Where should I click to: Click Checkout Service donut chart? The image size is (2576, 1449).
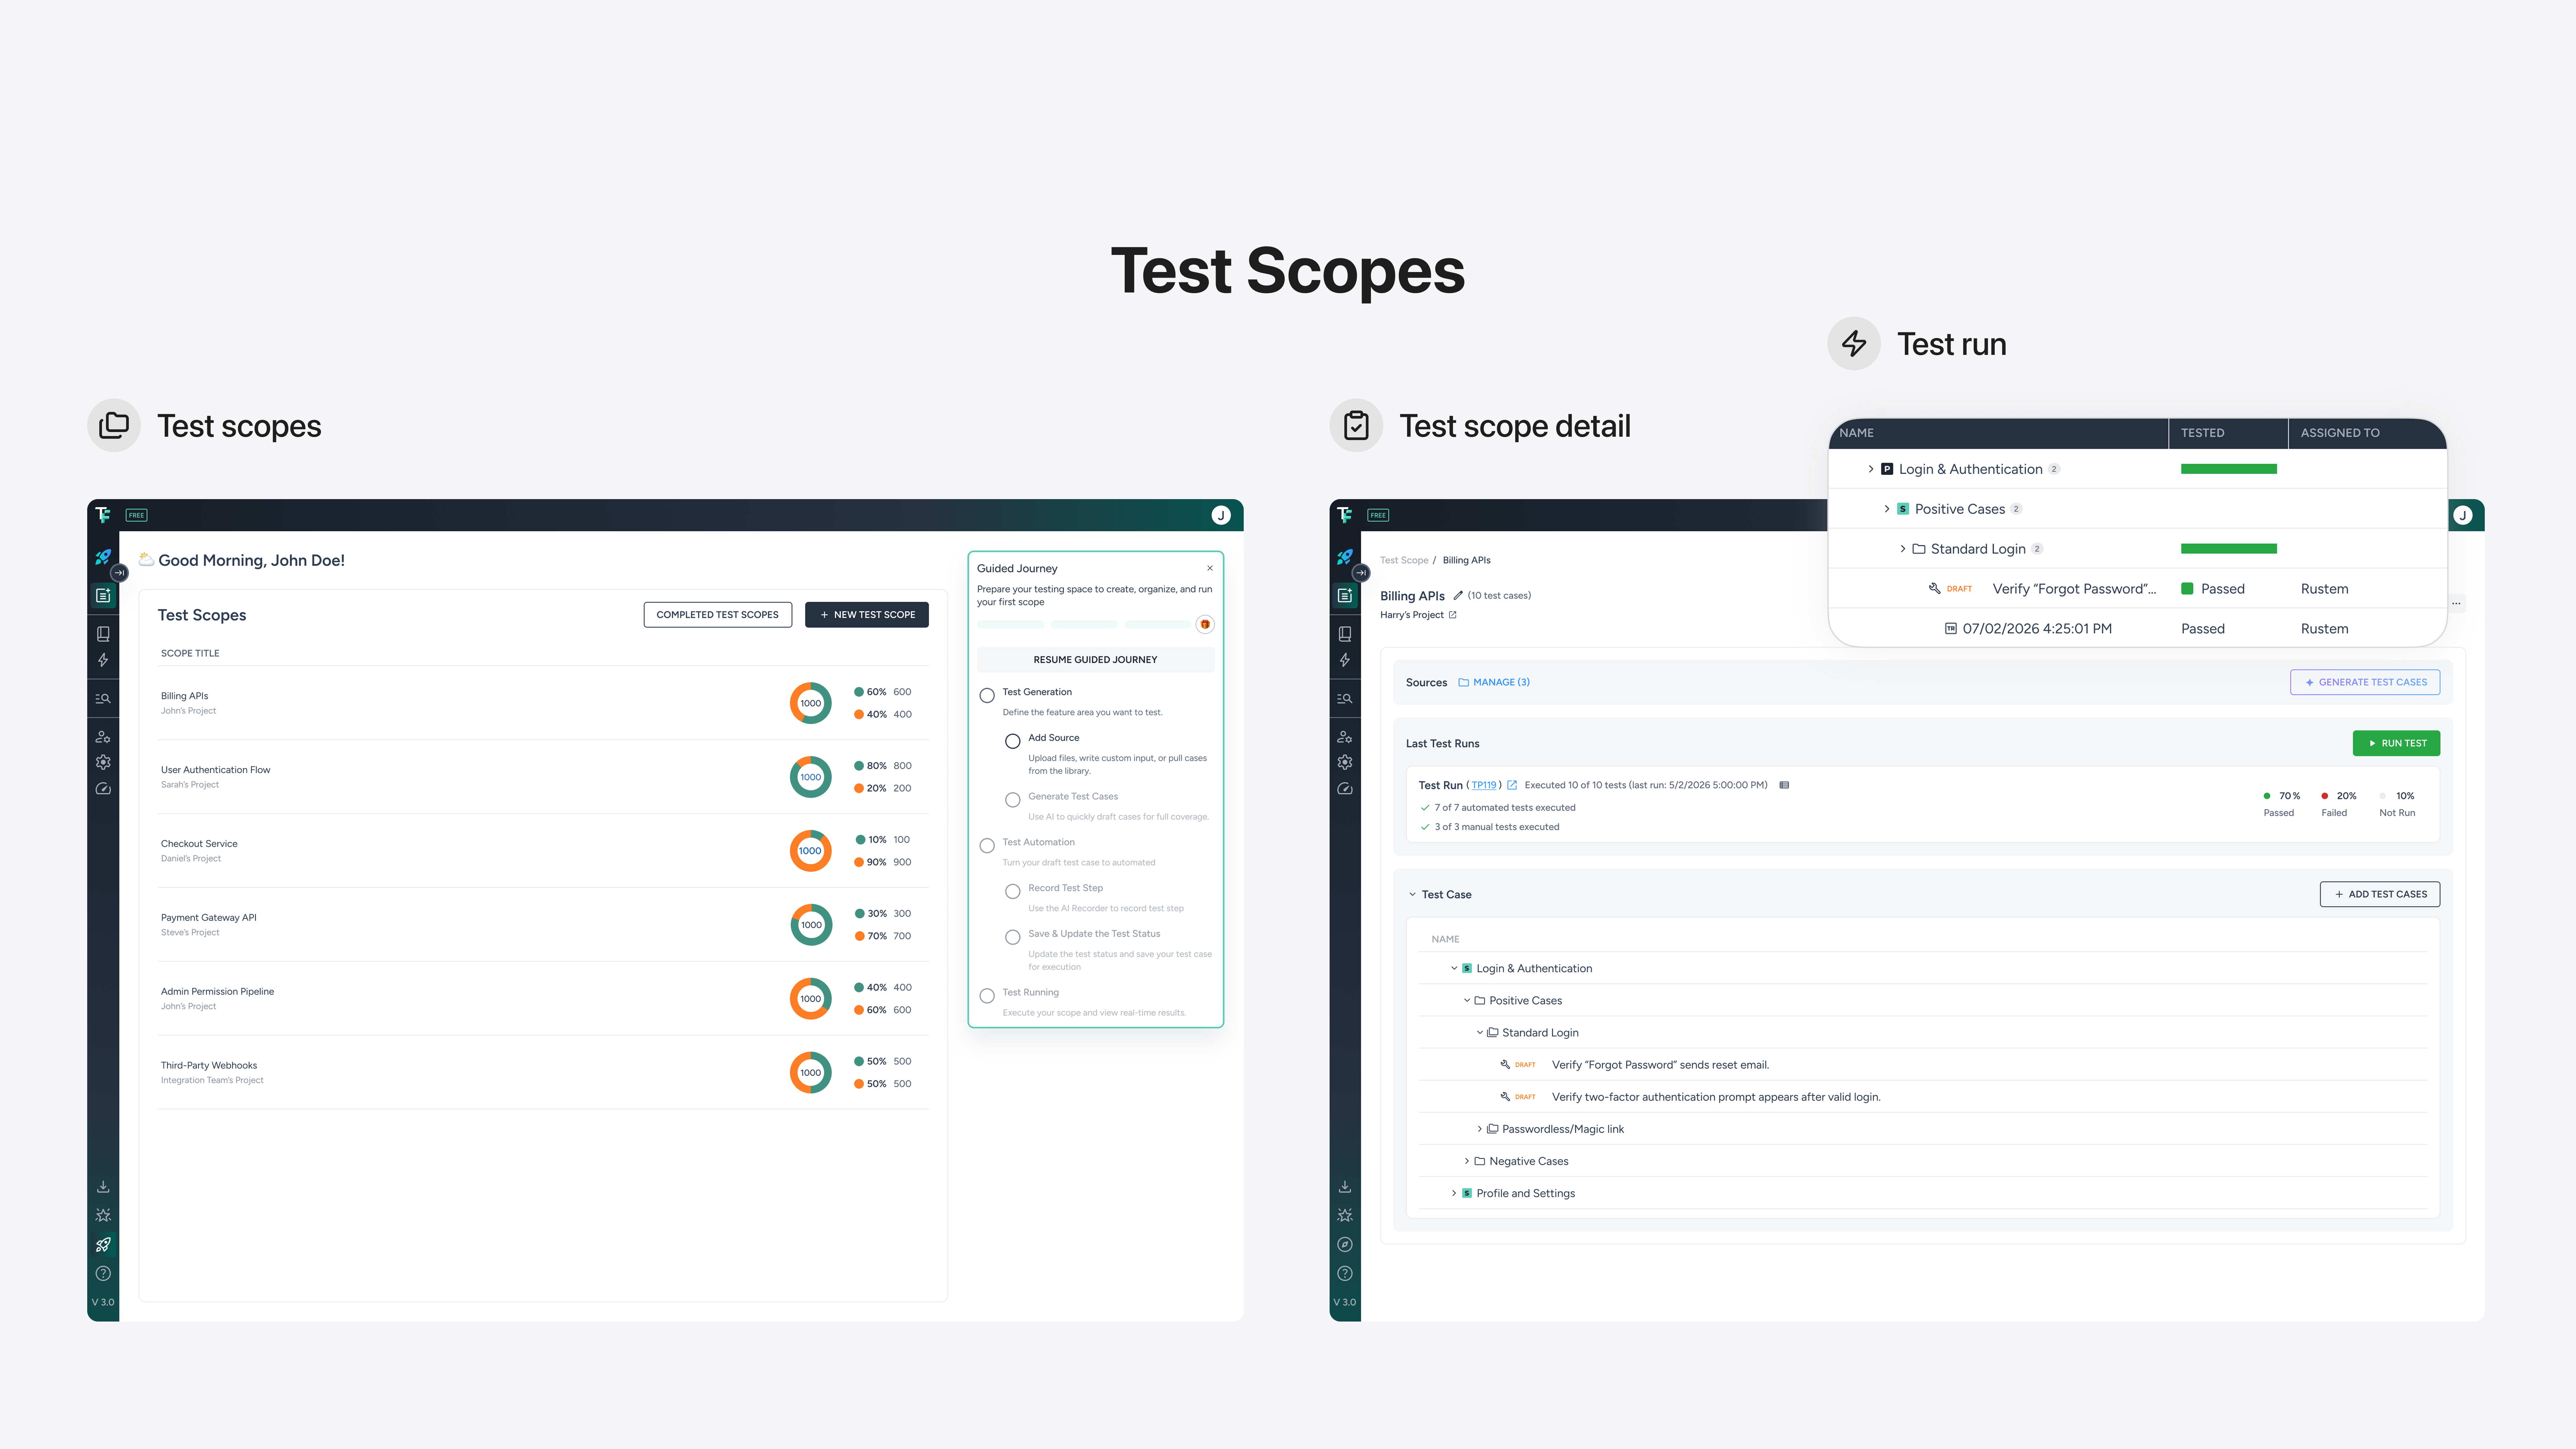(x=811, y=851)
